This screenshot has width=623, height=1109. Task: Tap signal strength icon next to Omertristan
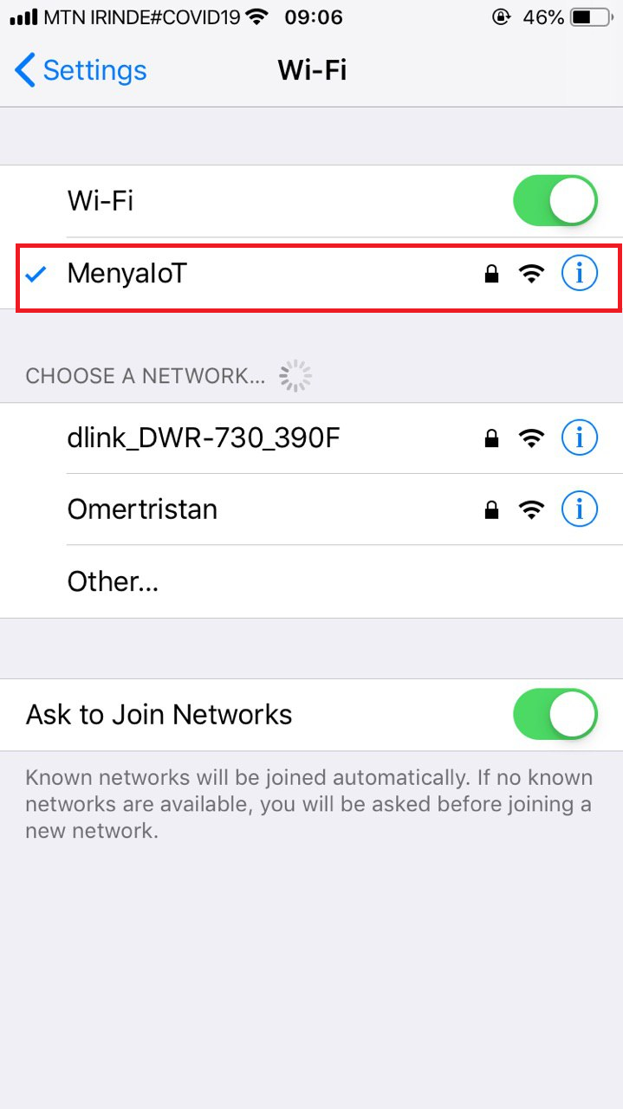[x=531, y=510]
